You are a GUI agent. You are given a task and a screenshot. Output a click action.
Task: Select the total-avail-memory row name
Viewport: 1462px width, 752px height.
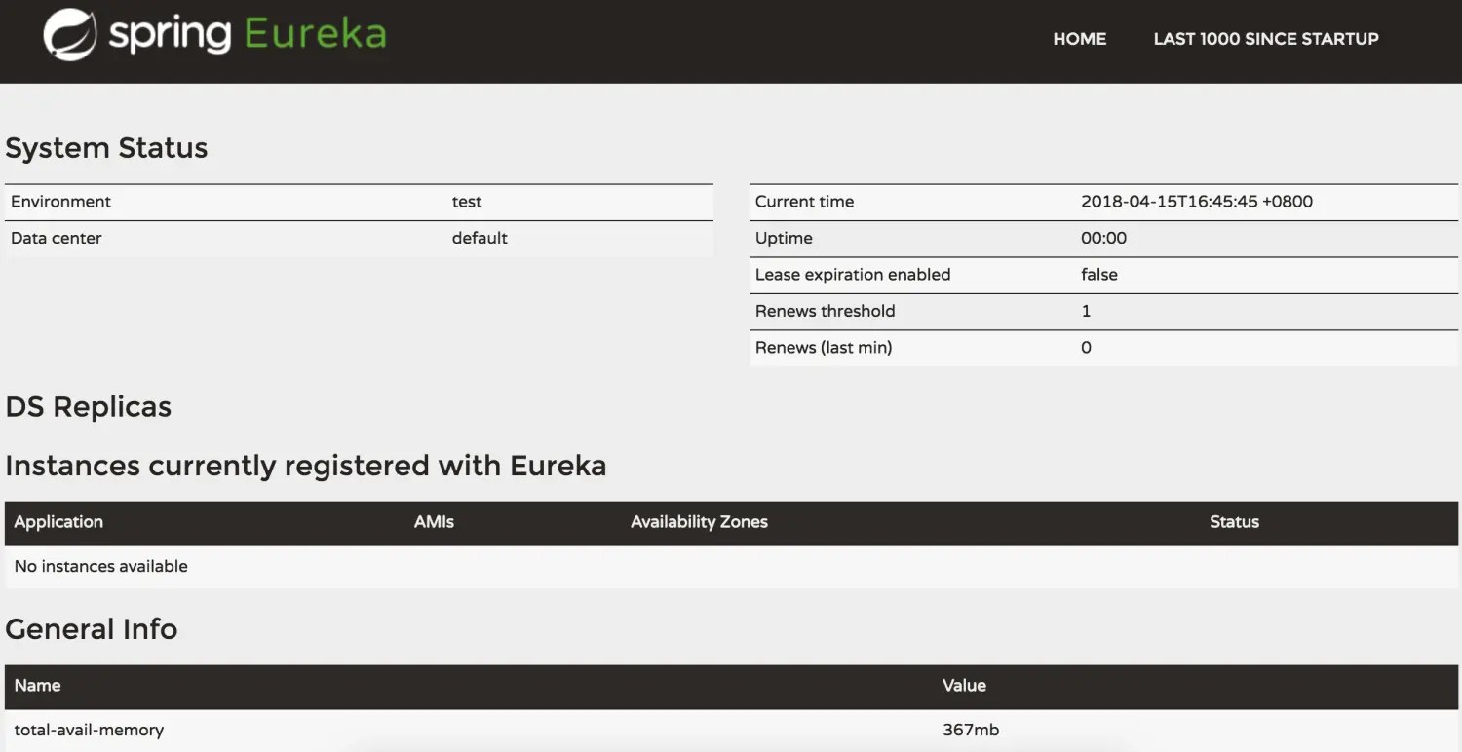(89, 730)
